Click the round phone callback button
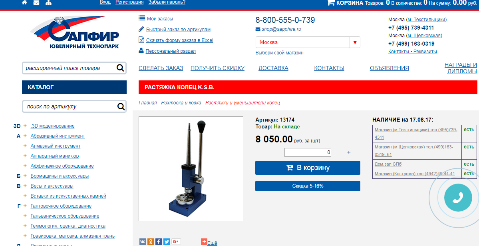Image resolution: width=479 pixels, height=246 pixels. point(458,198)
